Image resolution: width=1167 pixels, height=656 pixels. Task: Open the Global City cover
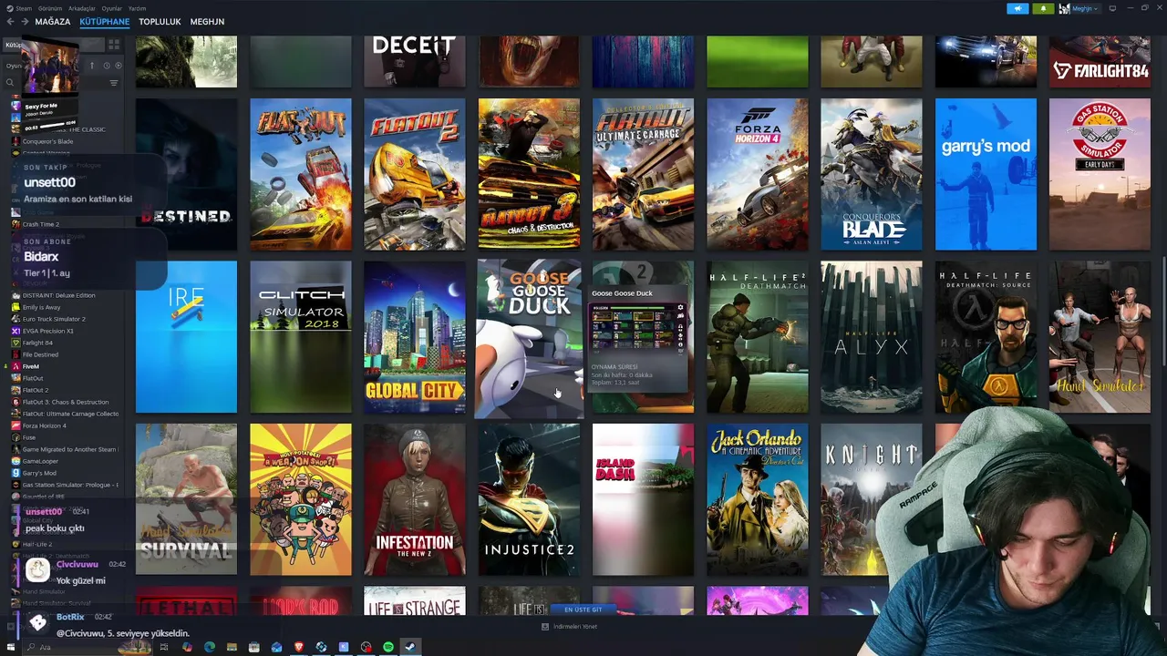point(414,337)
